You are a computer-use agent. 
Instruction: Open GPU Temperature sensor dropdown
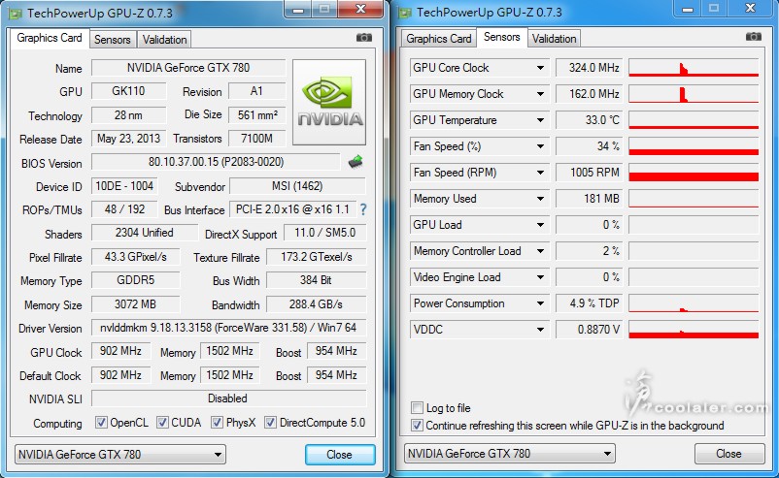[x=540, y=120]
